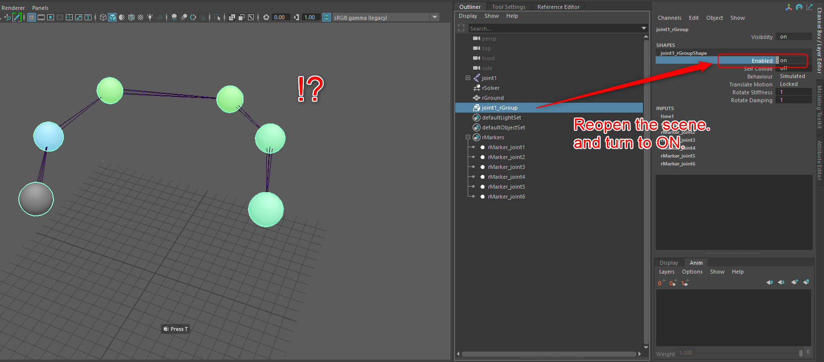Open the Behaviour Simulated dropdown value
Image resolution: width=824 pixels, height=362 pixels.
pyautogui.click(x=794, y=77)
